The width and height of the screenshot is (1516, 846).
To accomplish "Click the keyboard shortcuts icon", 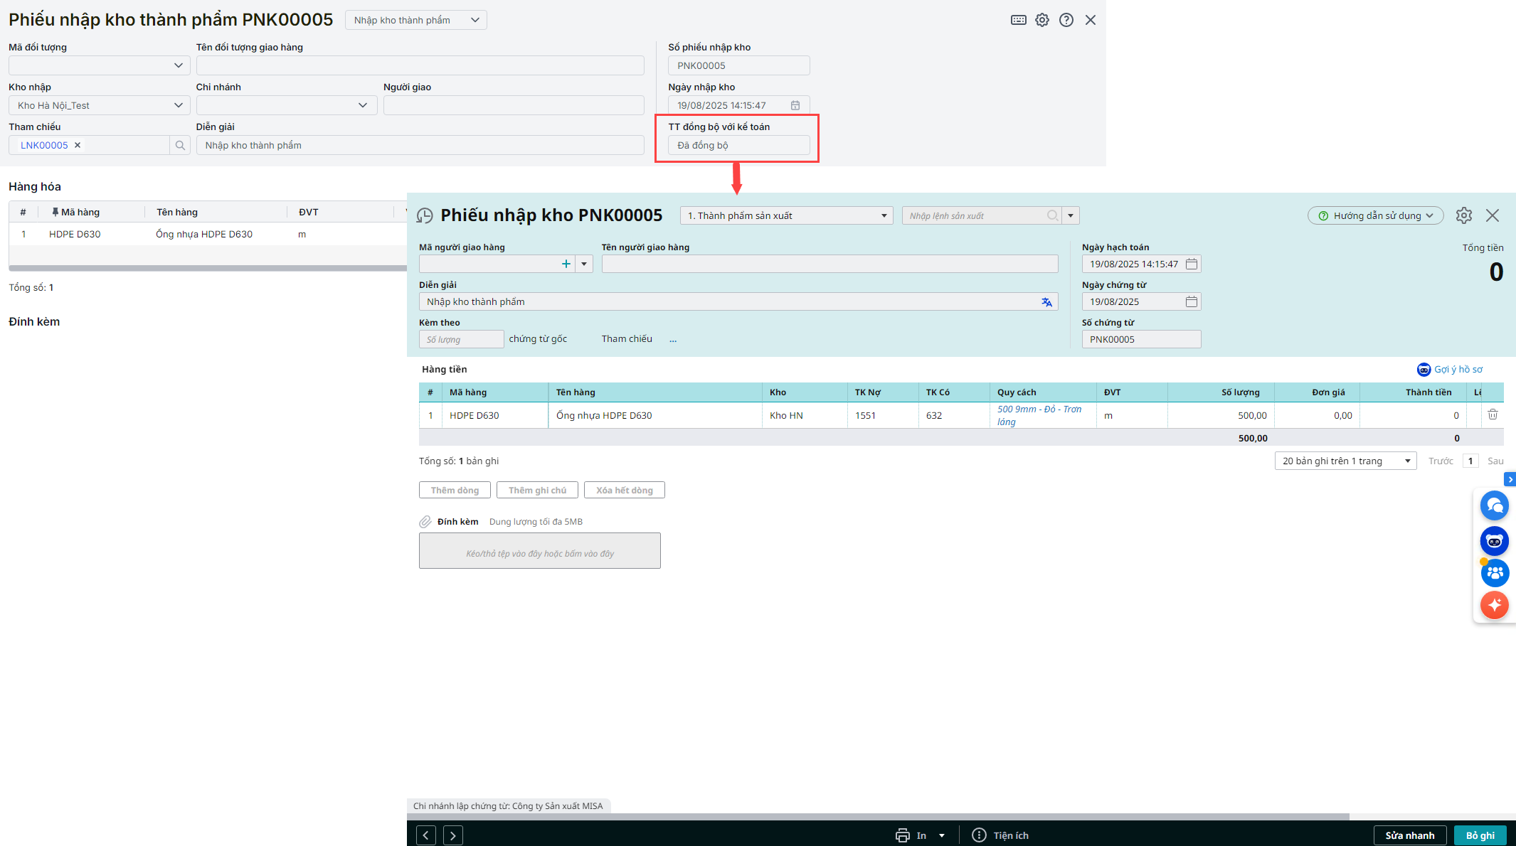I will tap(1018, 20).
